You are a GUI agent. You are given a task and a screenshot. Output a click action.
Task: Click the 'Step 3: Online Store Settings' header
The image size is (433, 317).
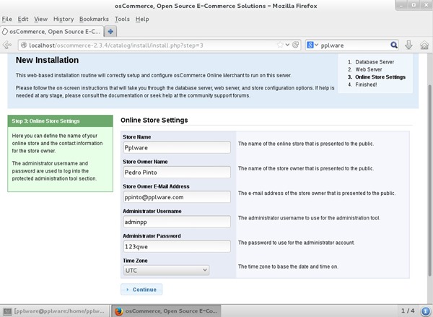pos(60,121)
